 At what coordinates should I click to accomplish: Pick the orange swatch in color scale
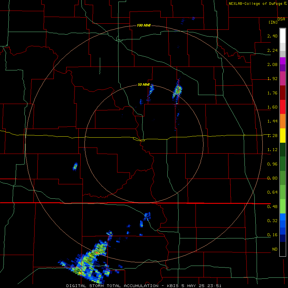point(283,121)
